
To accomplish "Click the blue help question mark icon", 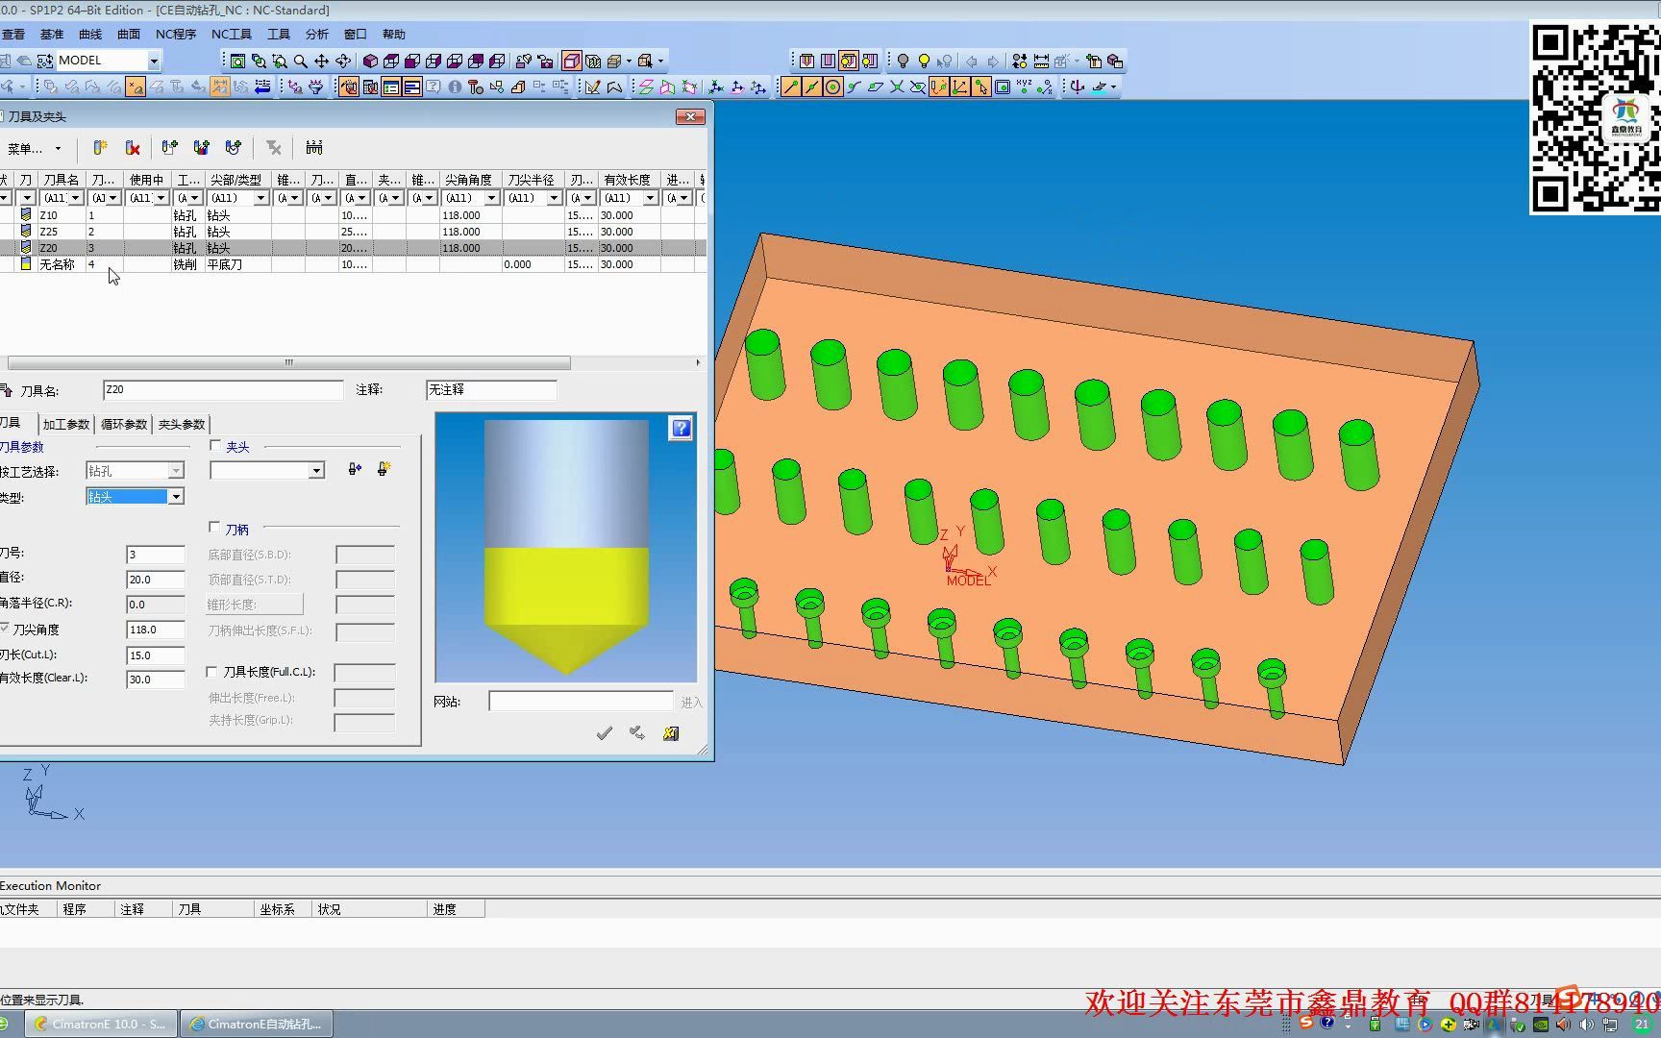I will [681, 429].
